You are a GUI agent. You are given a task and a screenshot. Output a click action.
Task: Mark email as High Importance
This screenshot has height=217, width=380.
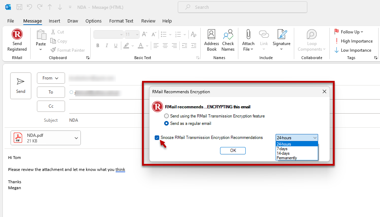click(354, 41)
